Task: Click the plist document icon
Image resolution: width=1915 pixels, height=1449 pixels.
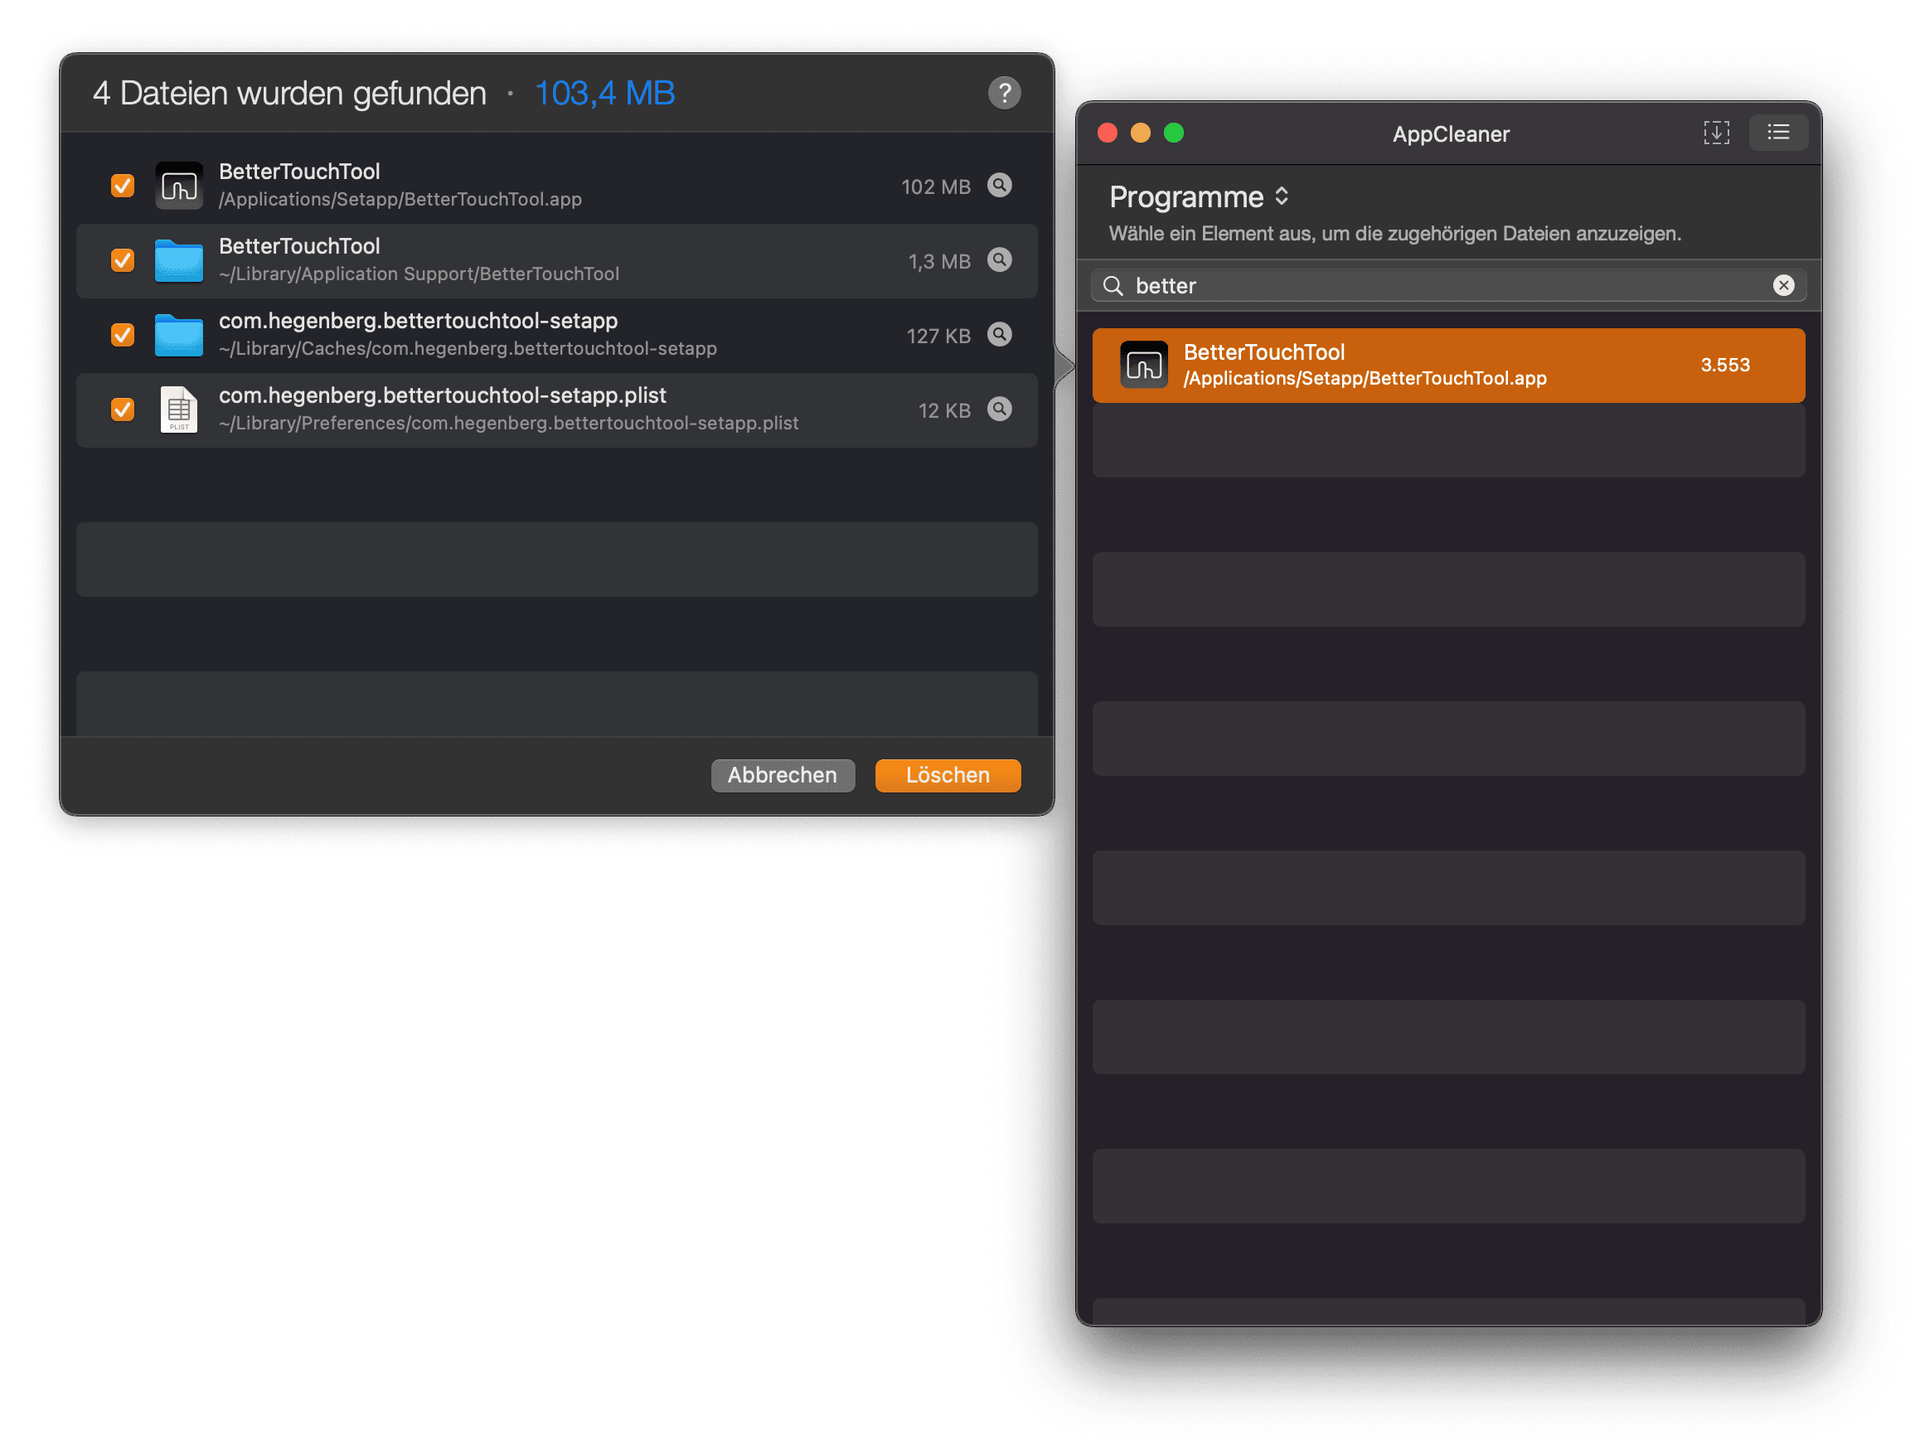Action: 179,409
